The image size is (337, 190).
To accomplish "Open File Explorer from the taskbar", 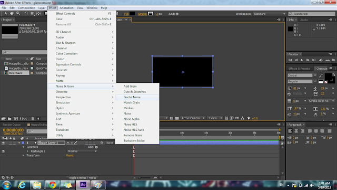I will [x=37, y=185].
